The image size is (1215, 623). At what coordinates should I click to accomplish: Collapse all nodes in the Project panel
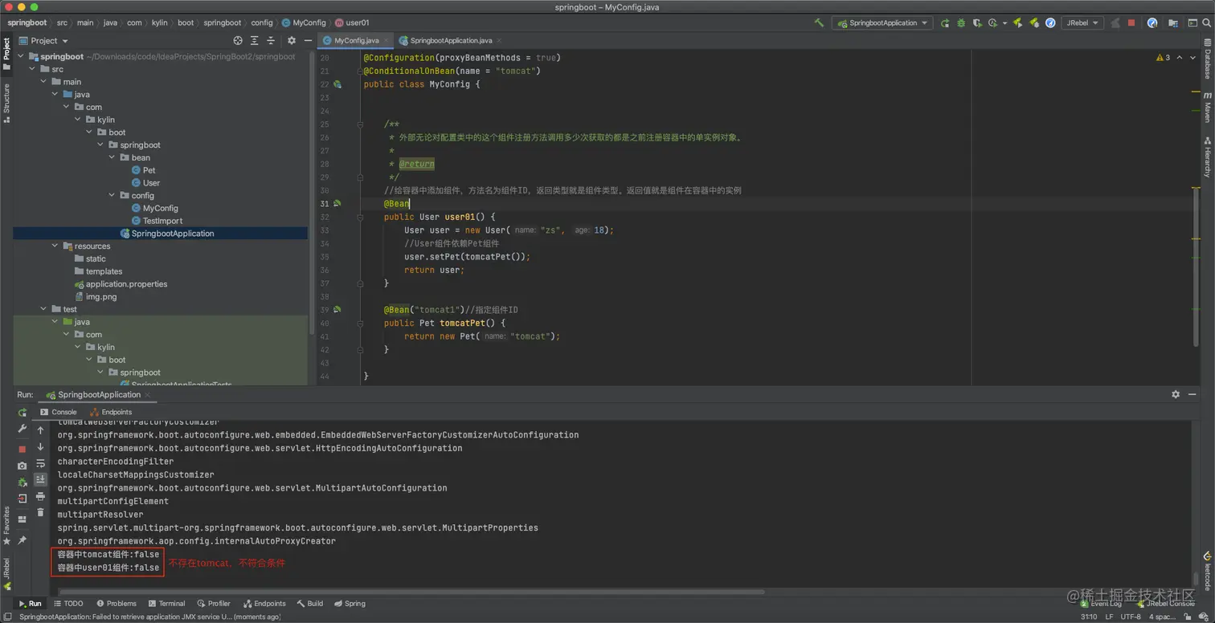271,40
